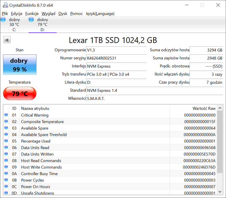The image size is (226, 198).
Task: Select the Percentage Used attribute name
Action: pyautogui.click(x=36, y=141)
